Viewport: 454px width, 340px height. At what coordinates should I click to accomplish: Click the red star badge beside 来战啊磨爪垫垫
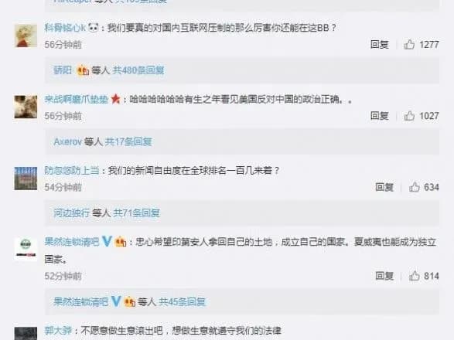[115, 99]
